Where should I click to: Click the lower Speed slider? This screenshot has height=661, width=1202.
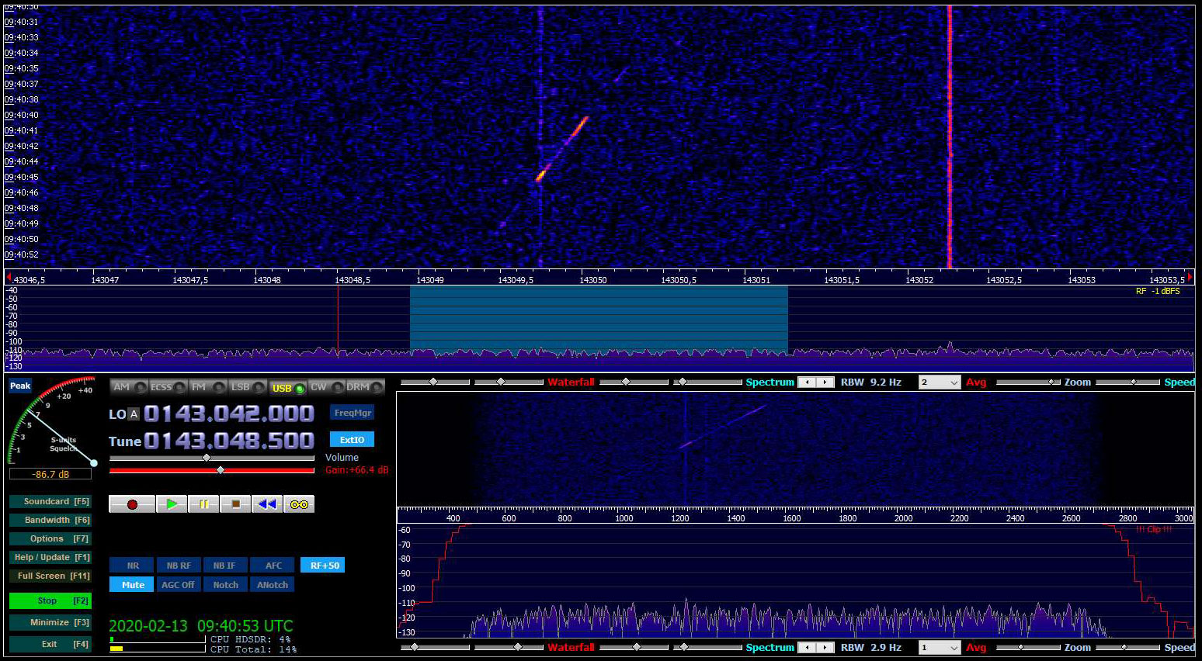pyautogui.click(x=1127, y=647)
